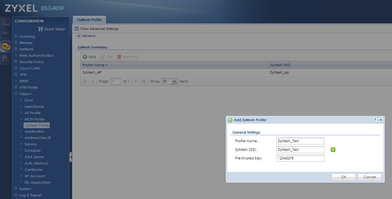Screen dimensions: 392x199
Task: Open User/Group under Object
Action: pyautogui.click(x=34, y=107)
